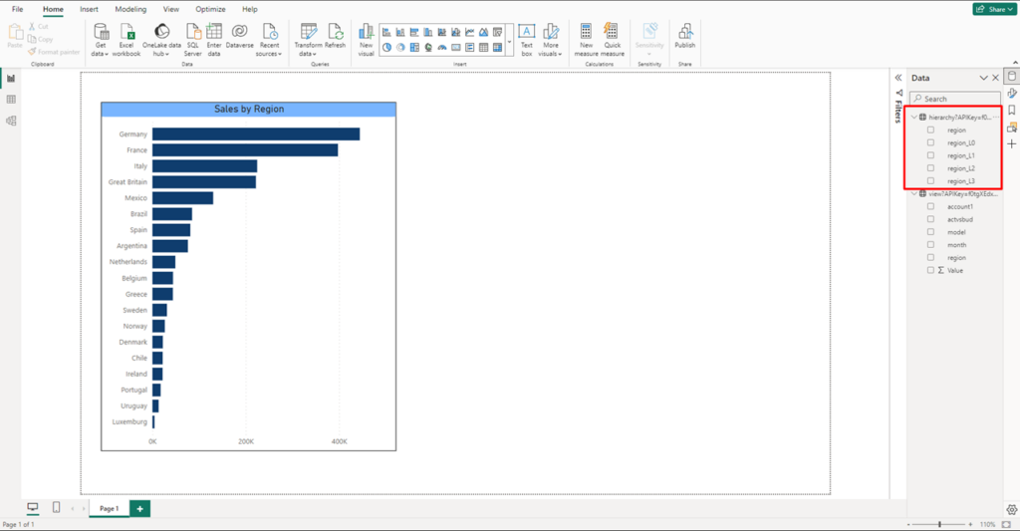Viewport: 1020px width, 531px height.
Task: Add a new page with the plus button
Action: coord(139,508)
